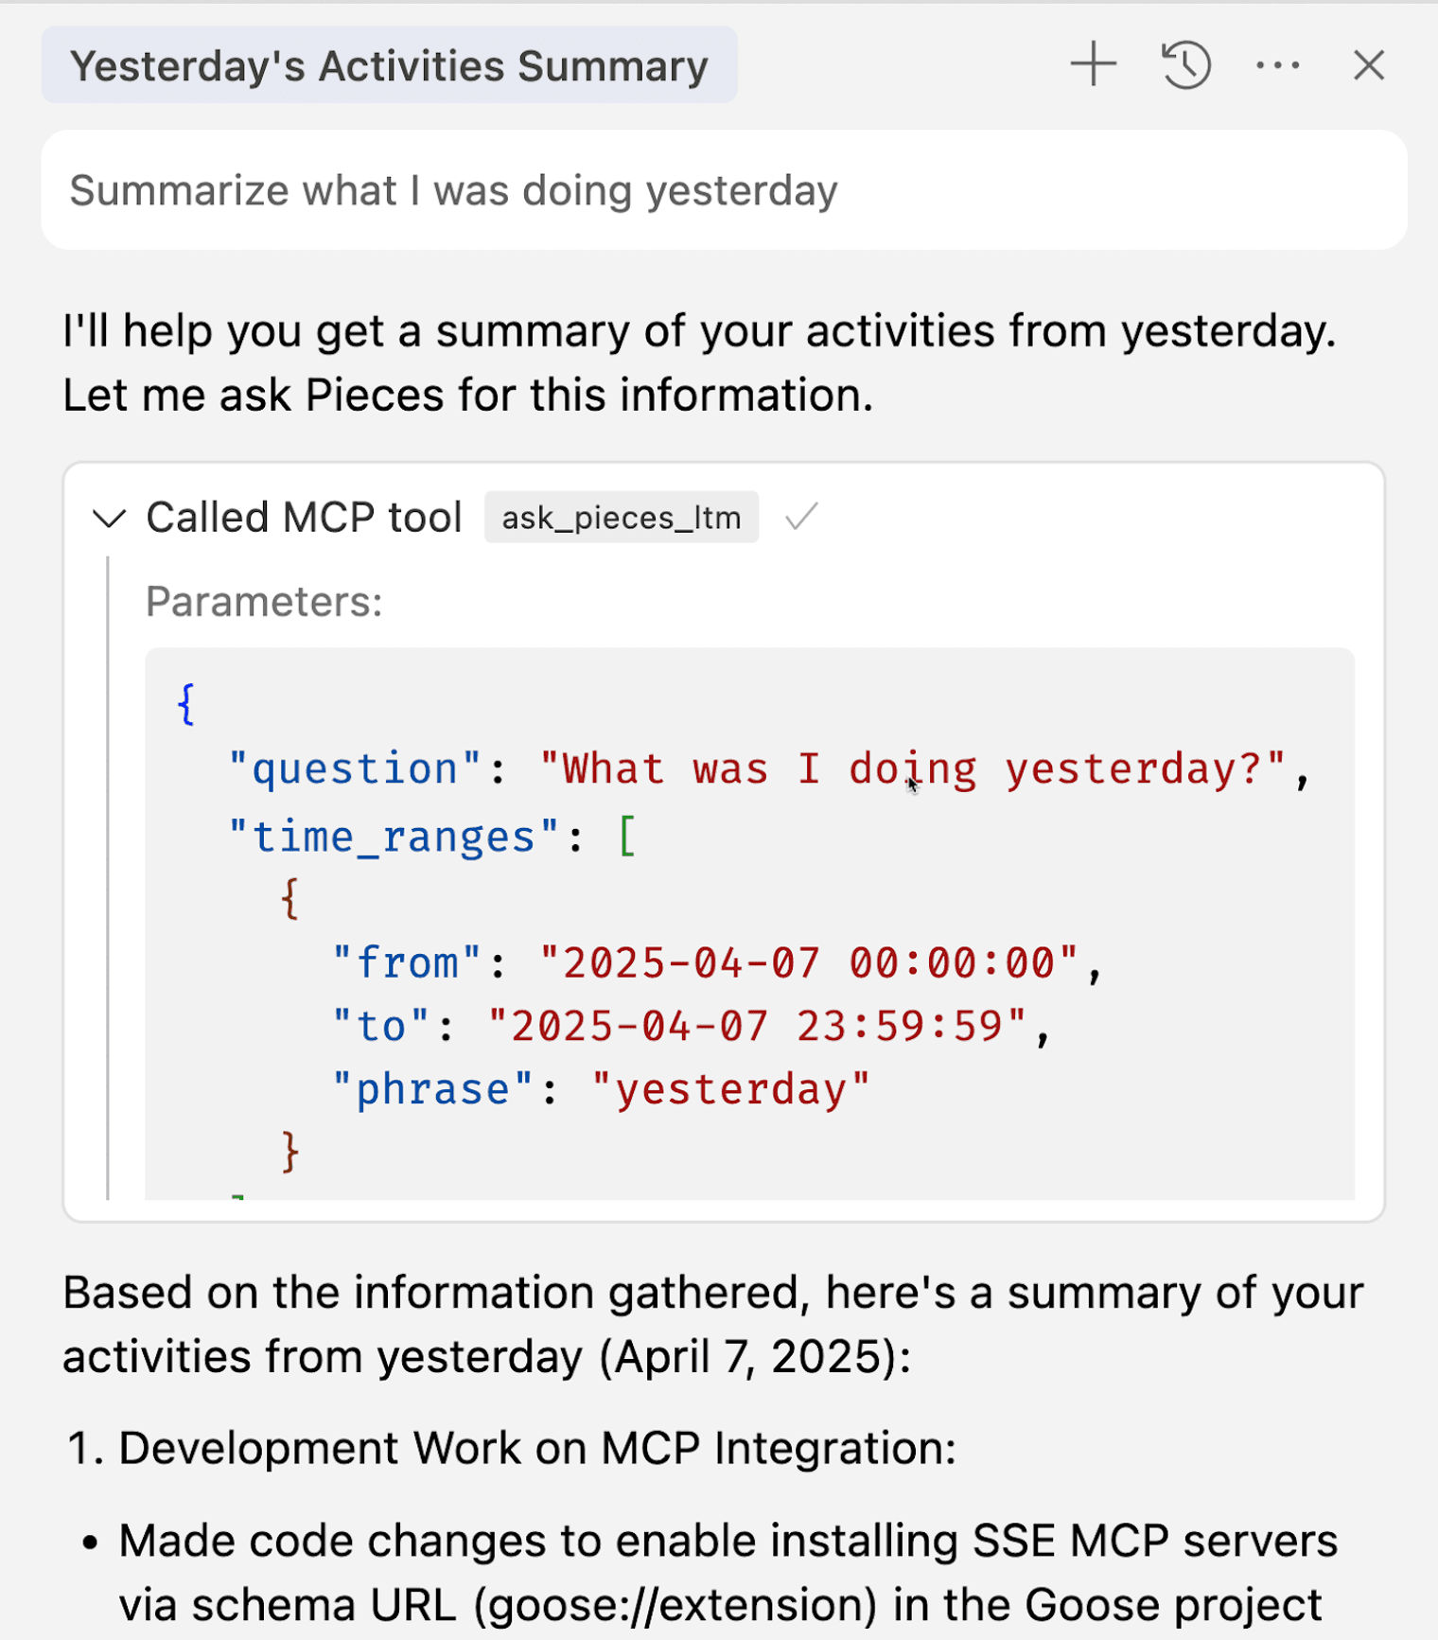Collapse the Called MCP tool section
This screenshot has width=1438, height=1640.
(110, 518)
